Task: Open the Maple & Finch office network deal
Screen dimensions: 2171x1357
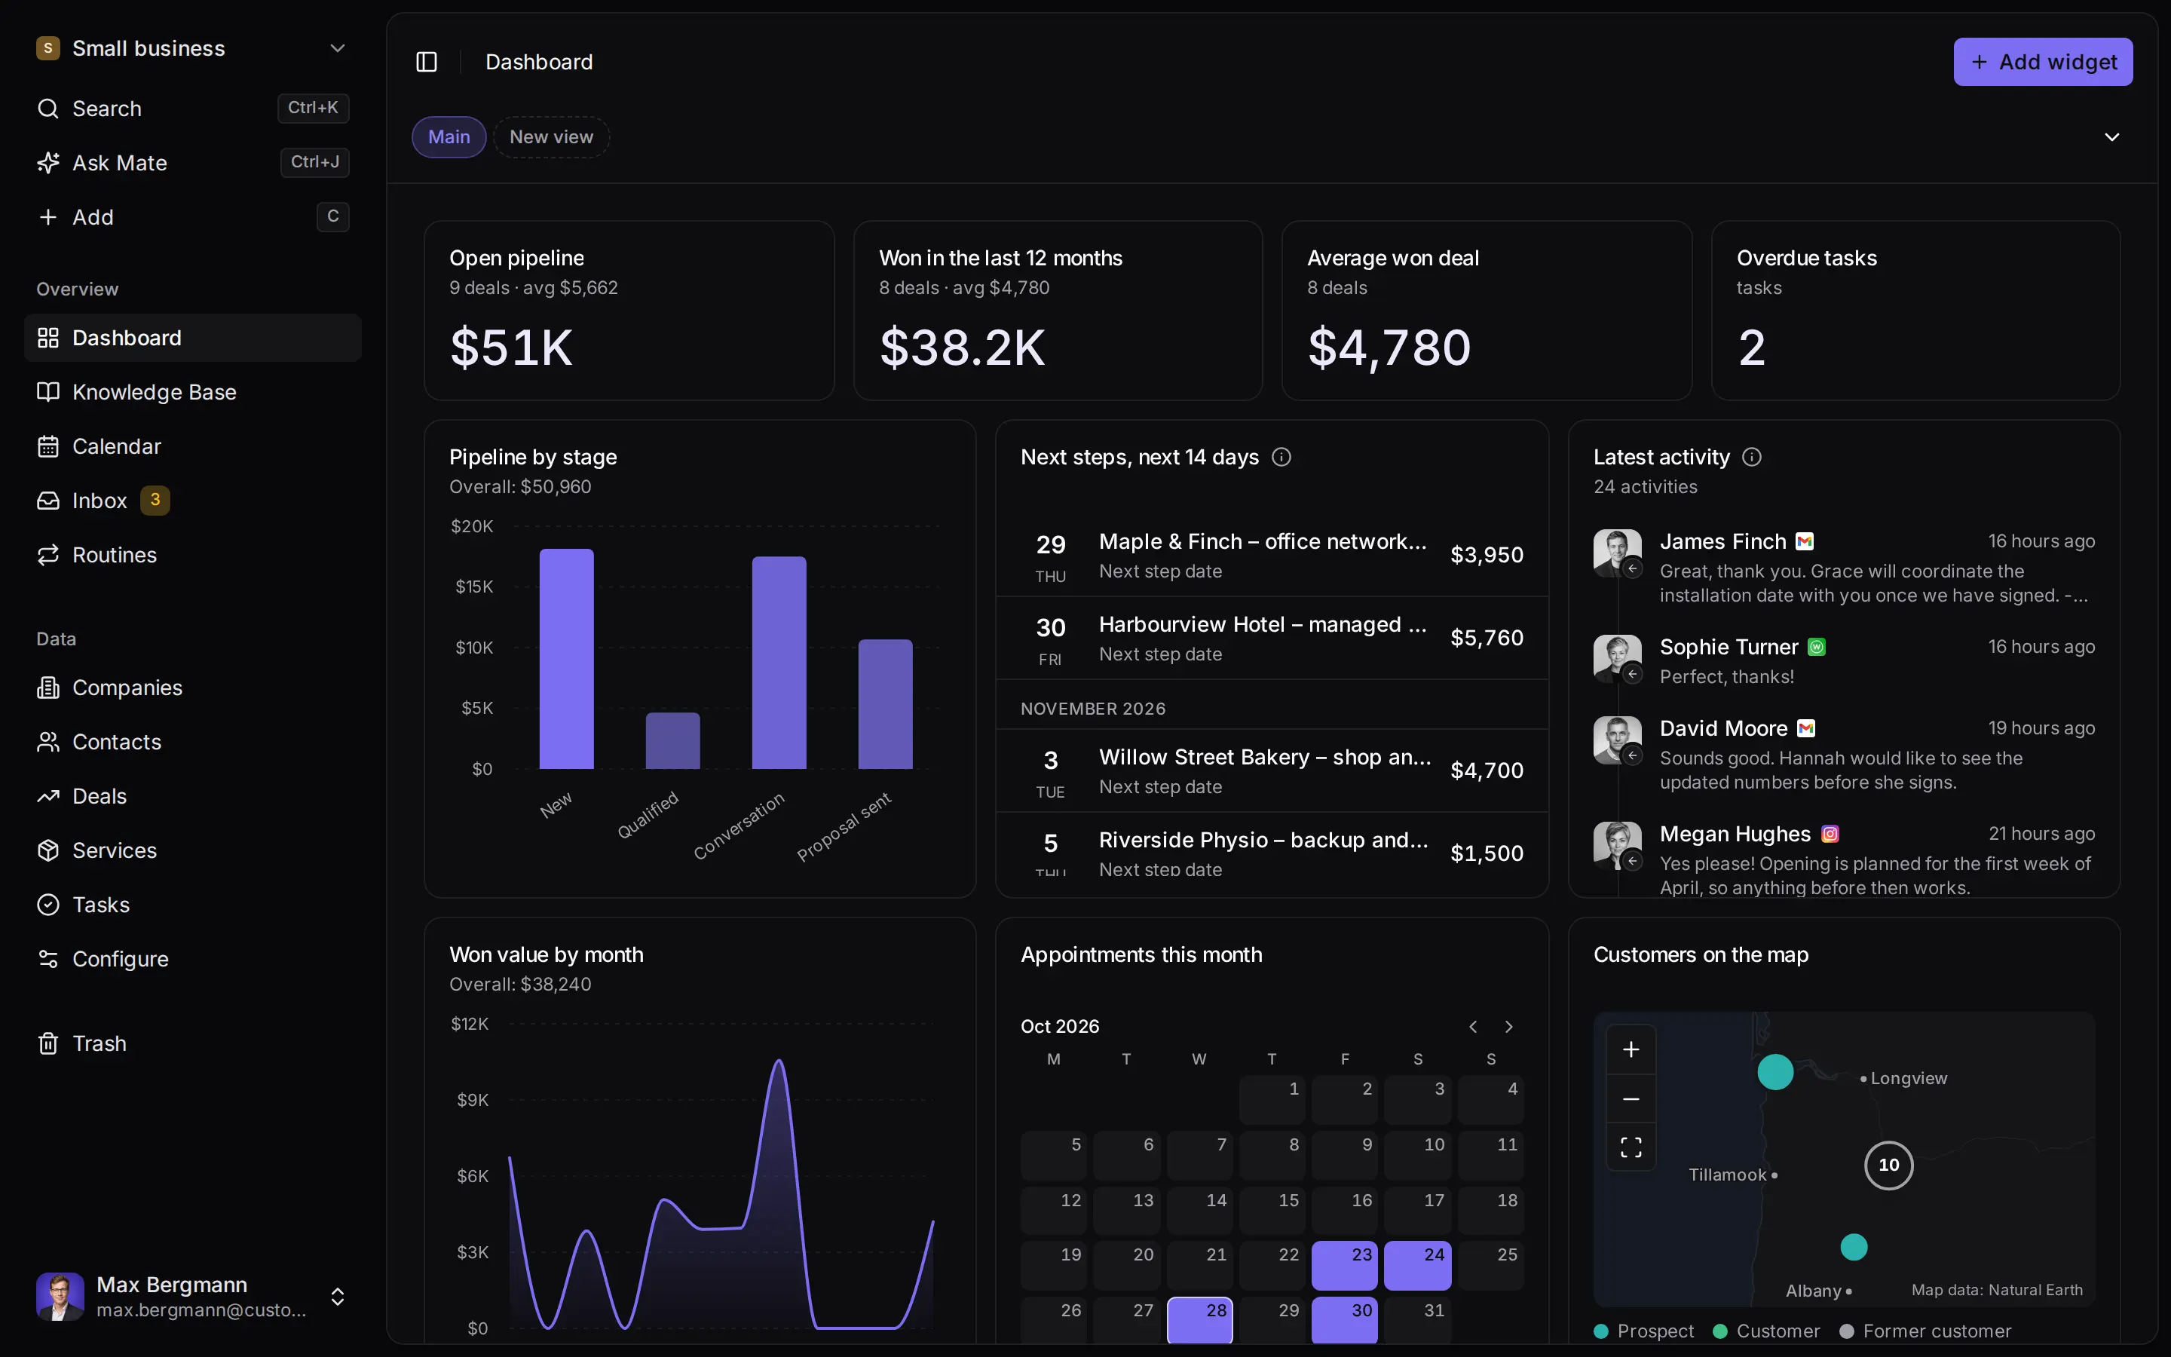Action: coord(1271,555)
